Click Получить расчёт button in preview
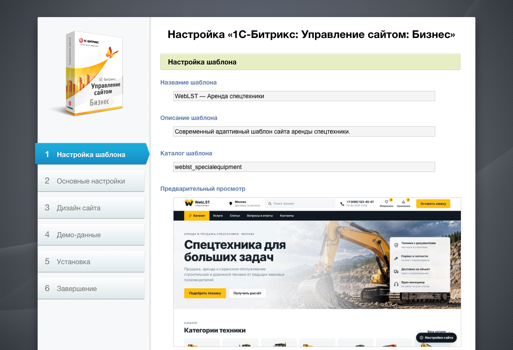The height and width of the screenshot is (350, 513). (247, 293)
